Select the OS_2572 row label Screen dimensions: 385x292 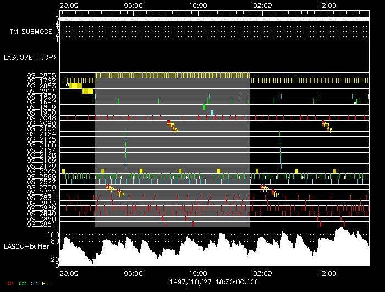[41, 182]
